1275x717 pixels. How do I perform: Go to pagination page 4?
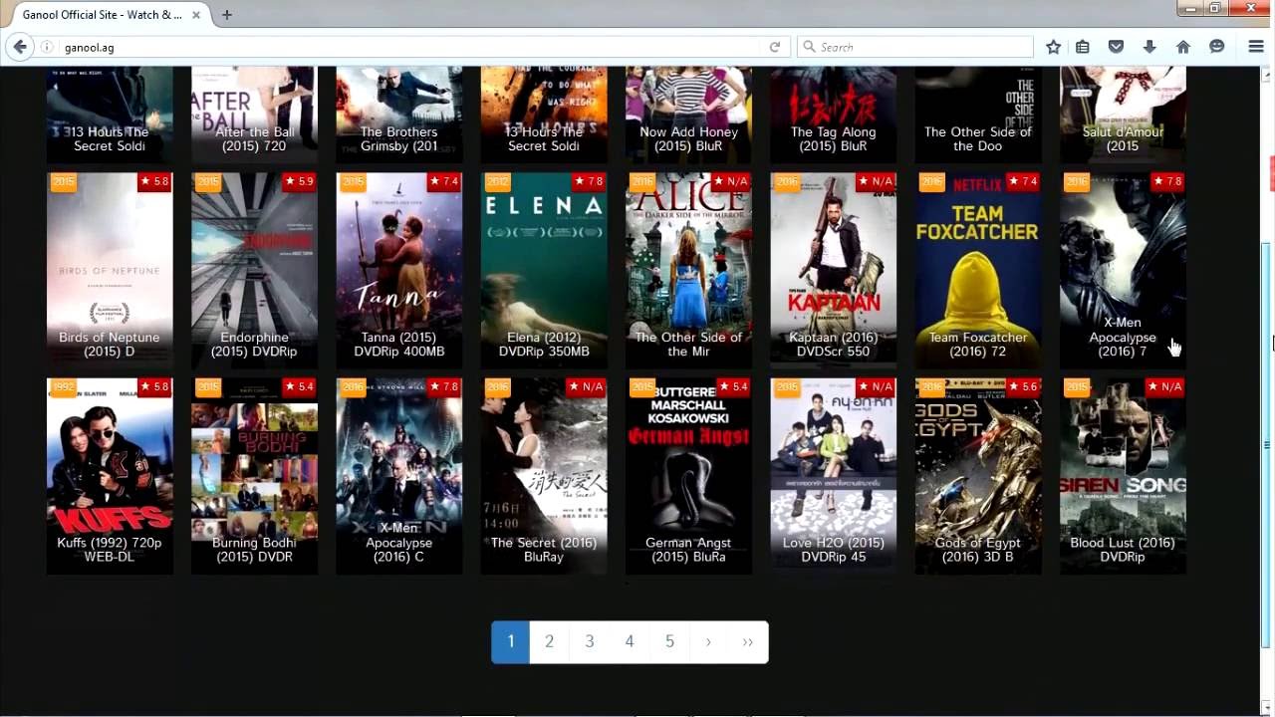[630, 641]
